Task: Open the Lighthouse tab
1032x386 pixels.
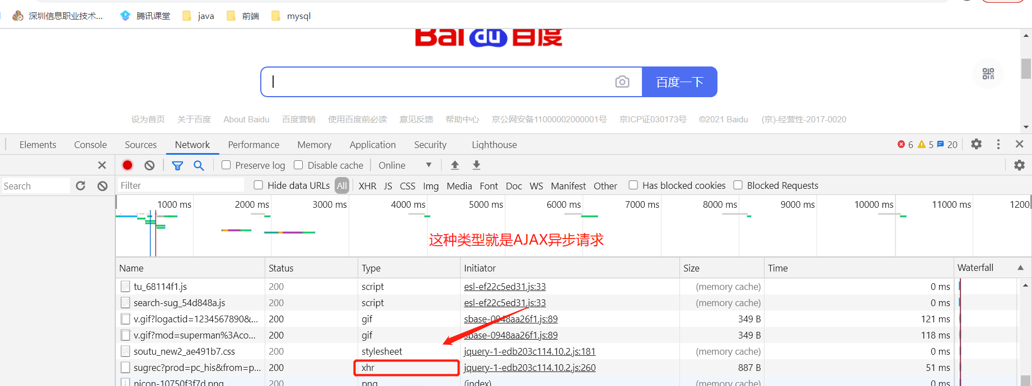Action: click(x=494, y=145)
